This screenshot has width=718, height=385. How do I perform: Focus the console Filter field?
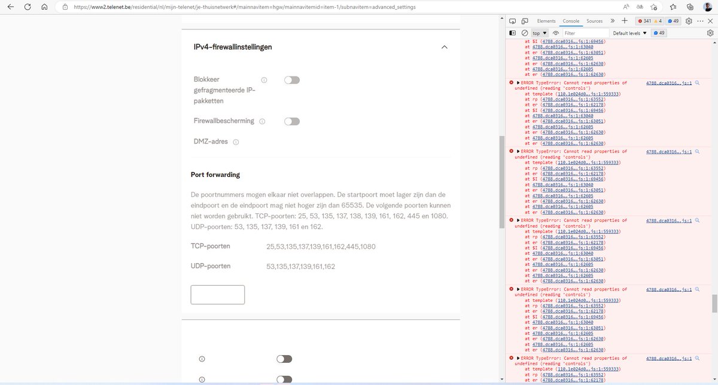pyautogui.click(x=585, y=33)
